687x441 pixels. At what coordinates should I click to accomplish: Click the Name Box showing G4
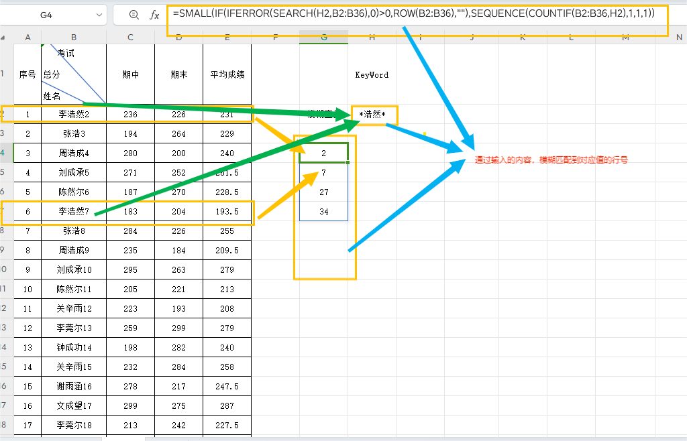(x=46, y=15)
